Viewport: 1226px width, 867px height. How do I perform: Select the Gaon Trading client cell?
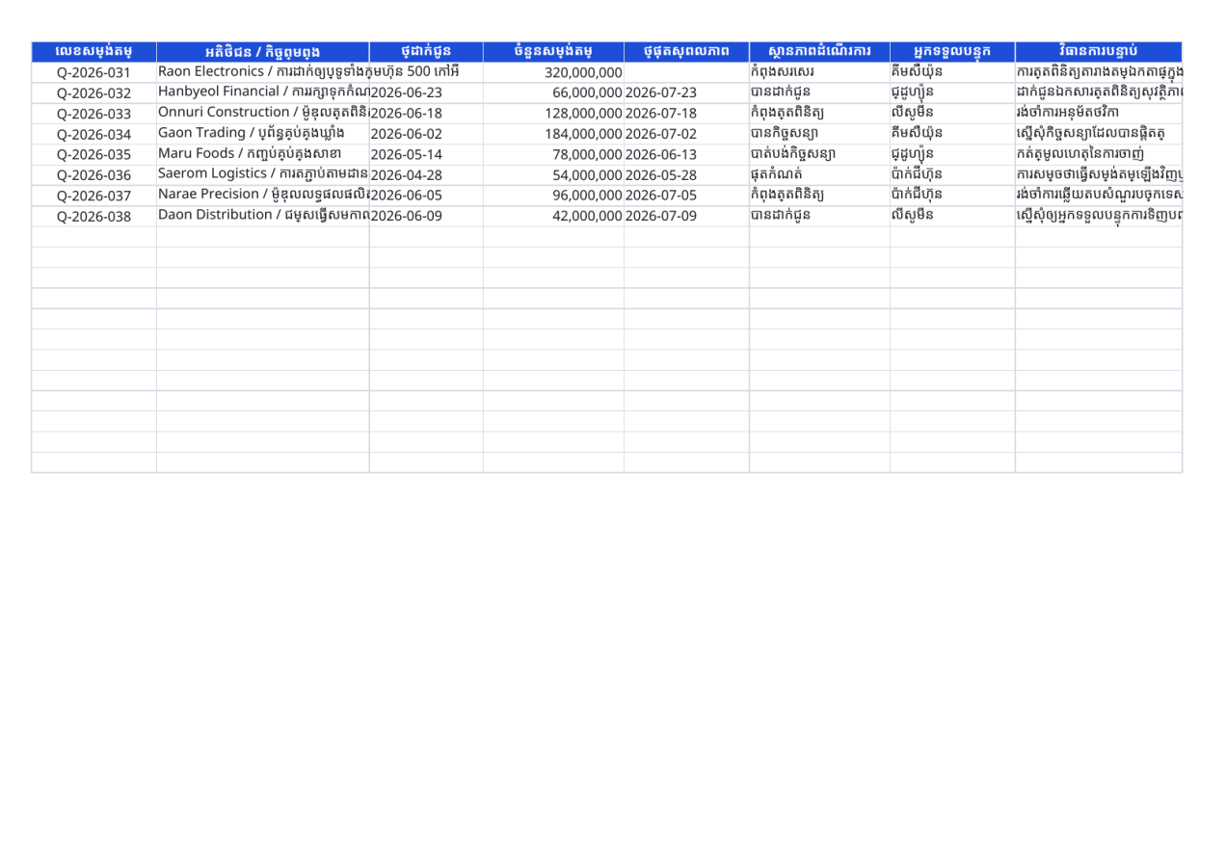pos(262,134)
